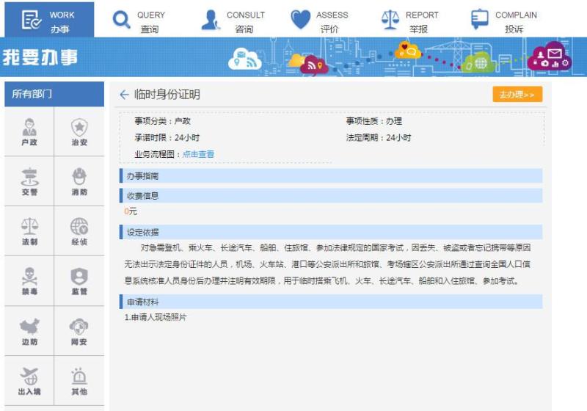587x411 pixels.
Task: Click the COMPLAIN speech bubble icon
Action: point(480,20)
